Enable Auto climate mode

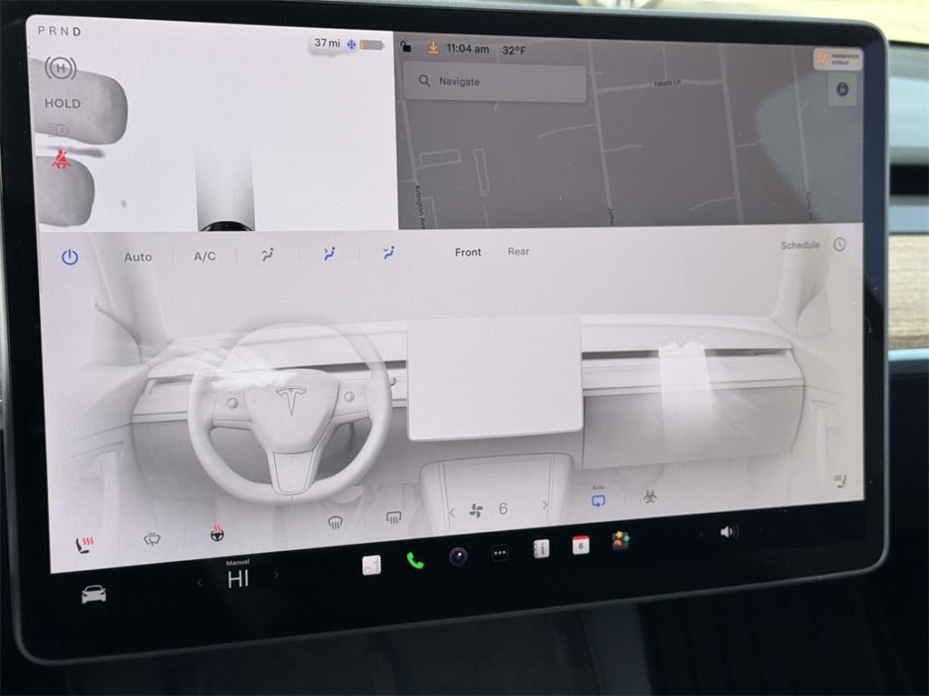pyautogui.click(x=137, y=257)
